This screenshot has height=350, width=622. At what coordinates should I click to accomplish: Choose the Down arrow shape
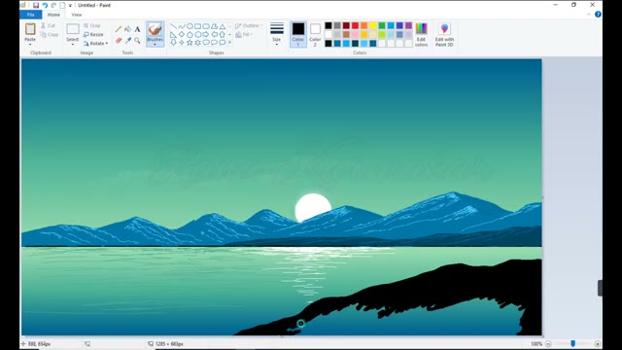coord(173,43)
